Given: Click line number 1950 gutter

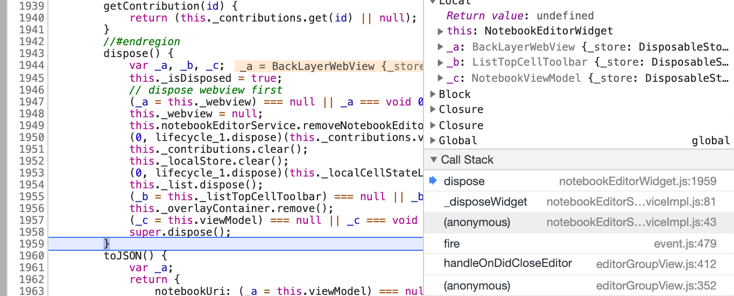Looking at the screenshot, I should coord(33,137).
